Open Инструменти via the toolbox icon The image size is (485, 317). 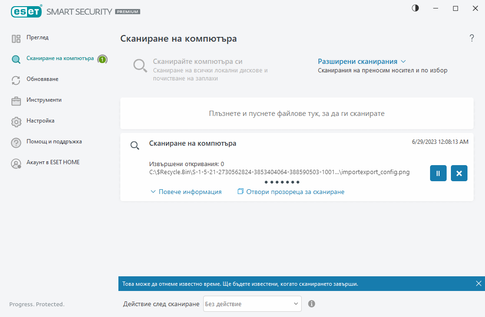tap(16, 100)
